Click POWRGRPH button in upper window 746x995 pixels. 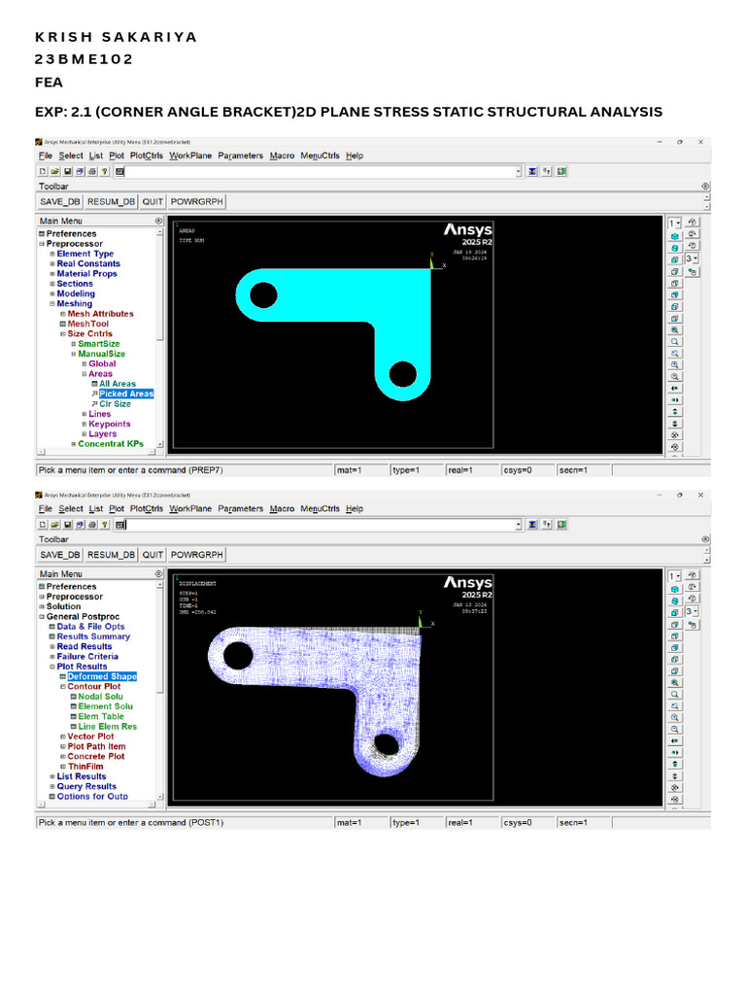tap(196, 202)
